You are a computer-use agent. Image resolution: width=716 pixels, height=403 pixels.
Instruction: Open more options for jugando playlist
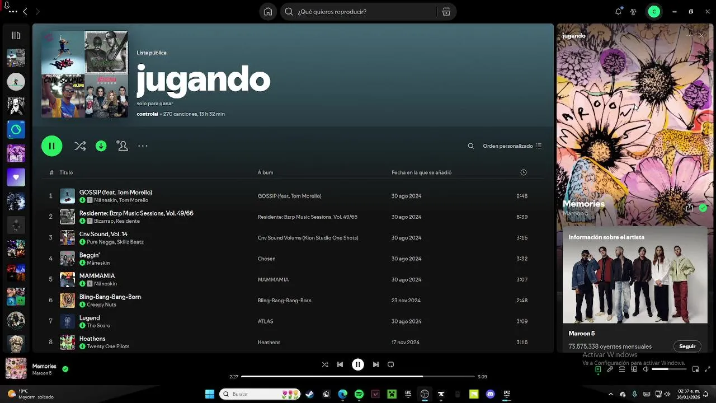[143, 146]
